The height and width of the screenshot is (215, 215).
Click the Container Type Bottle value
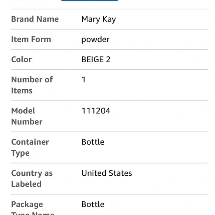pos(93,142)
